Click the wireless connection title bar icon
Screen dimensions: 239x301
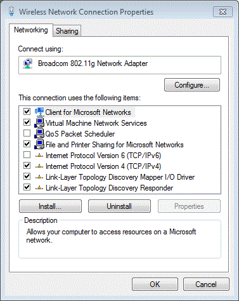click(x=11, y=11)
